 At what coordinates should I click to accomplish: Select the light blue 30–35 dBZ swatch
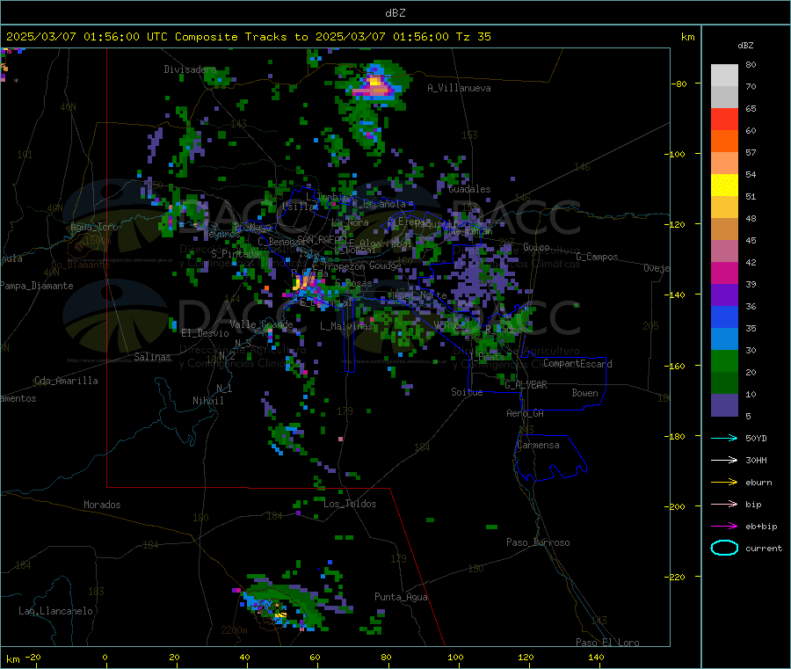point(724,339)
